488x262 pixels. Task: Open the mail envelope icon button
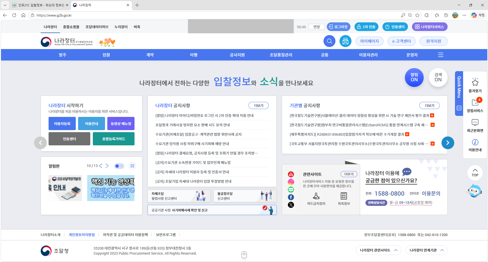tap(345, 41)
